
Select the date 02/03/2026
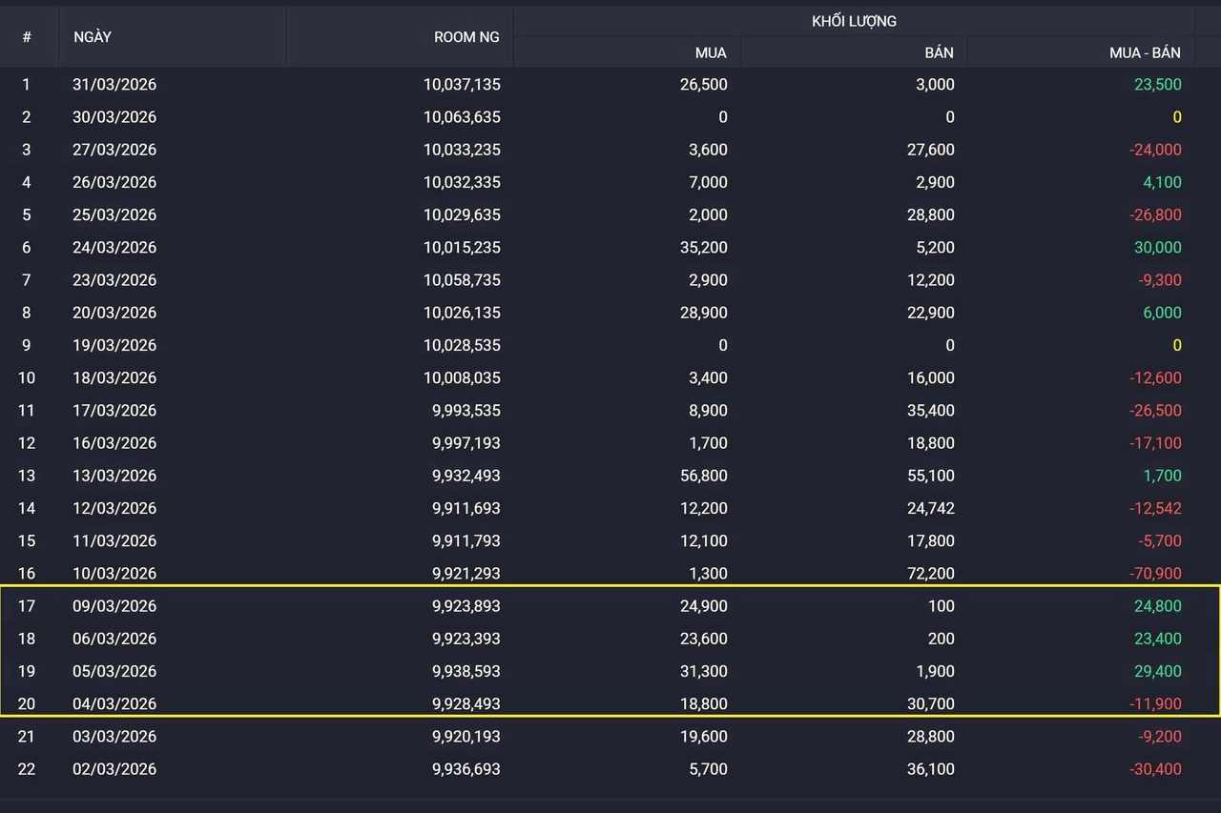click(x=114, y=768)
